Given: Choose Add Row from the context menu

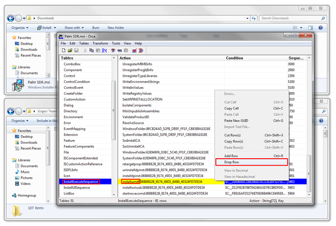Looking at the screenshot, I should [x=251, y=156].
